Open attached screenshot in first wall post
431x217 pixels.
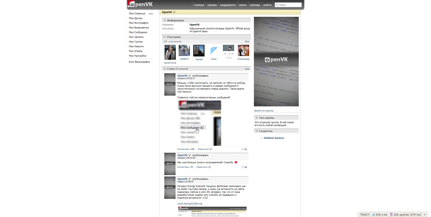[x=199, y=123]
